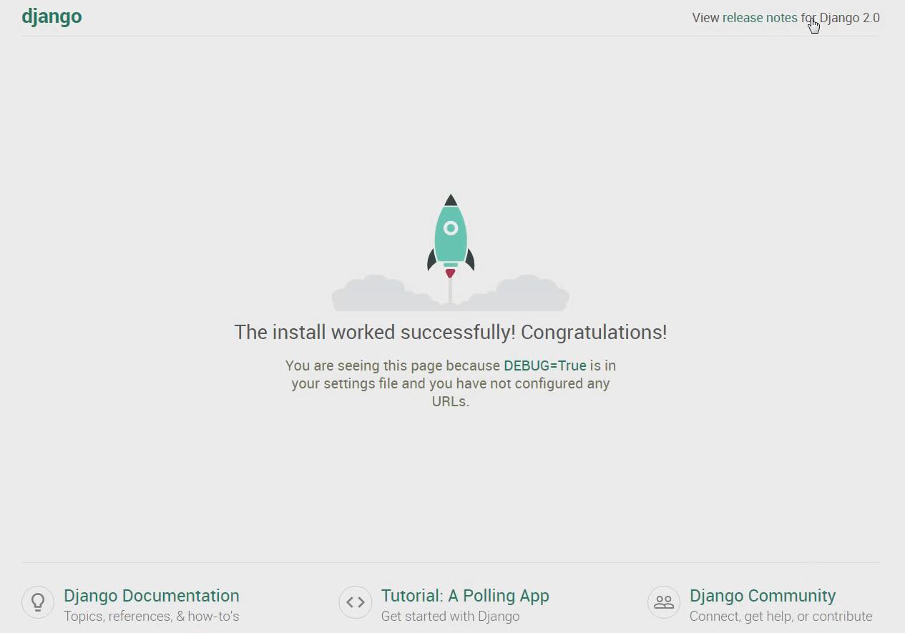Click the rocket launch illustration
This screenshot has height=633, width=905.
point(451,252)
